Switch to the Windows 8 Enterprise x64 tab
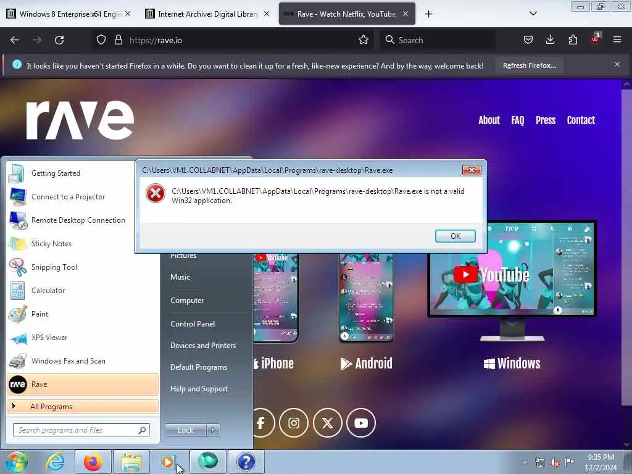The width and height of the screenshot is (632, 474). (x=69, y=14)
